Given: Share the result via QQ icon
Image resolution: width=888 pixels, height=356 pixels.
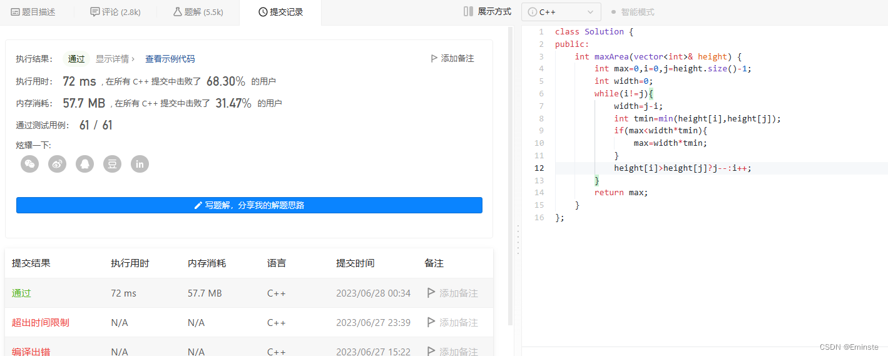Looking at the screenshot, I should coord(84,164).
